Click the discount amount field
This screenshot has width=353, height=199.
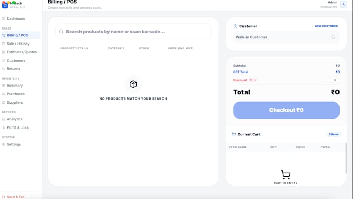click(x=331, y=80)
